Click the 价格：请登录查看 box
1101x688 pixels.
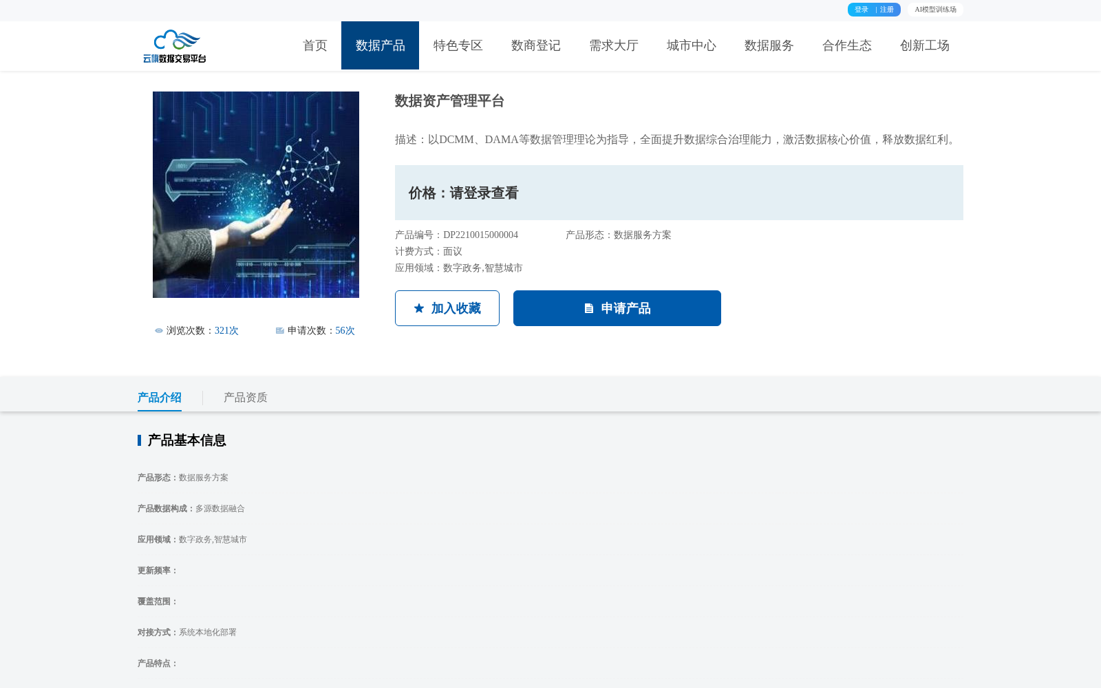(679, 193)
